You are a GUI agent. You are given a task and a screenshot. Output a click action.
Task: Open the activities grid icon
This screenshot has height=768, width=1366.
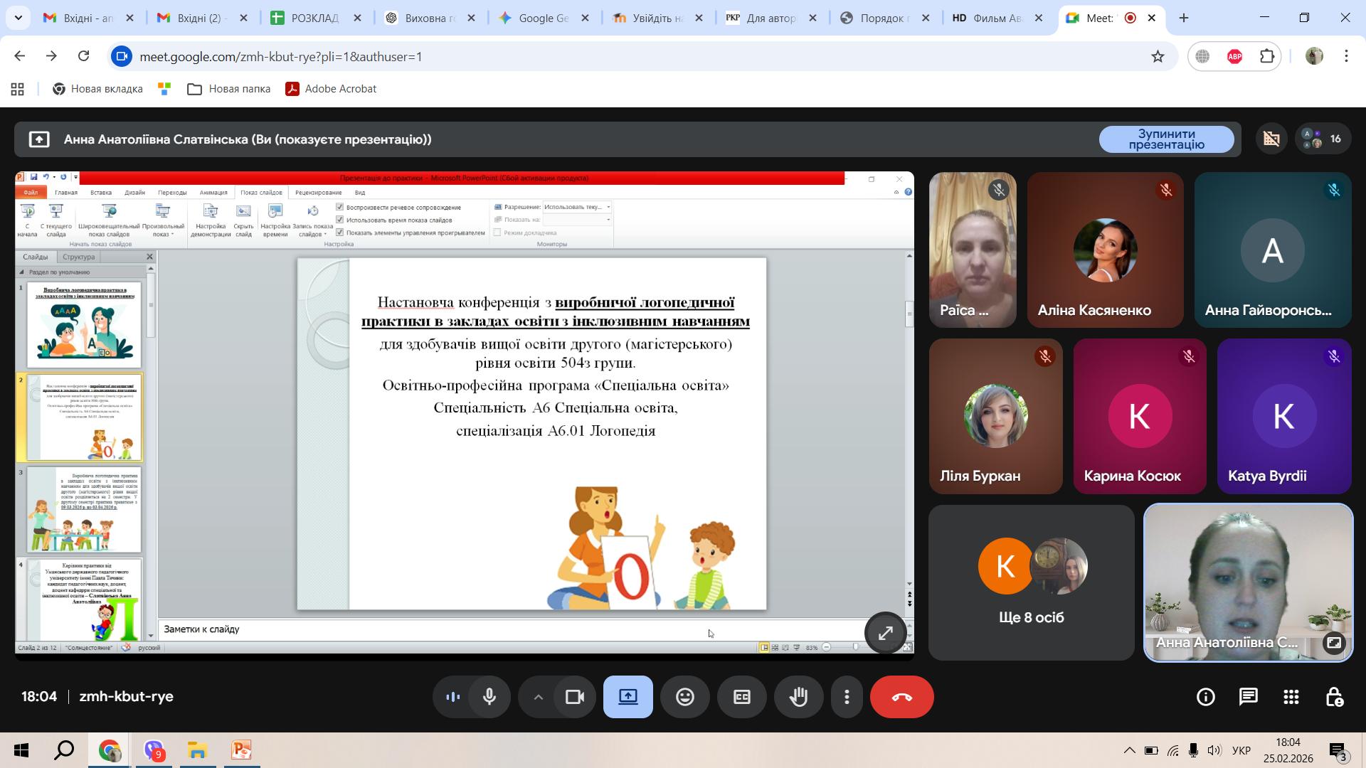point(1291,697)
